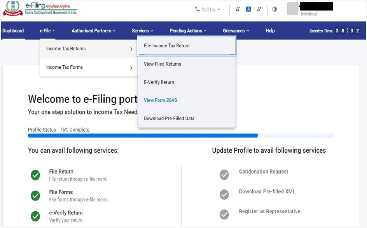Image resolution: width=367 pixels, height=228 pixels.
Task: Click grey checkmark beside Download Pre-filled XML
Action: click(224, 194)
